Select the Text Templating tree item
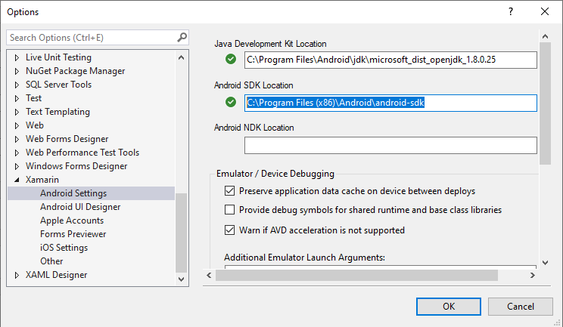563x327 pixels. point(58,112)
